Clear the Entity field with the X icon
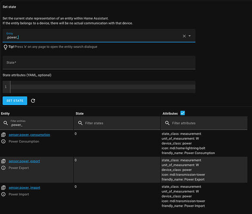The height and width of the screenshot is (214, 252). pos(184,36)
